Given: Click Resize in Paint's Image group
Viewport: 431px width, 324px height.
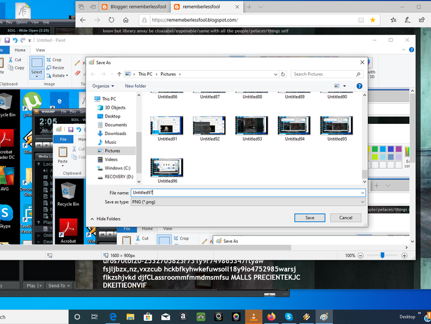Looking at the screenshot, I should point(55,68).
